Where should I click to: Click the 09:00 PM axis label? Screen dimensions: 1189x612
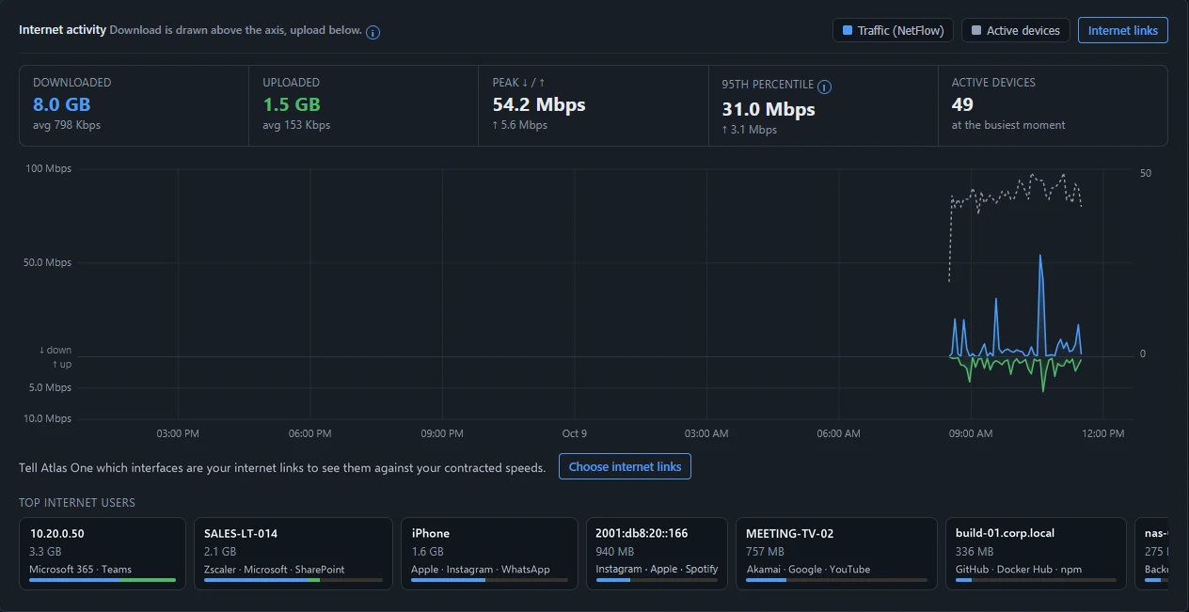(x=442, y=433)
